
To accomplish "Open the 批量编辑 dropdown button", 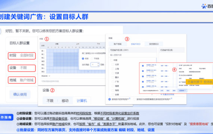I will click(x=182, y=90).
